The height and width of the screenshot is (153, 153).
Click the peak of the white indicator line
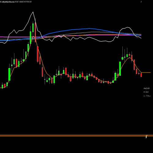(x=33, y=12)
